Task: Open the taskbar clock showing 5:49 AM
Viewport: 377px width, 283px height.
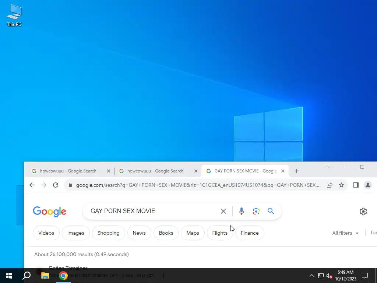Action: coord(345,276)
